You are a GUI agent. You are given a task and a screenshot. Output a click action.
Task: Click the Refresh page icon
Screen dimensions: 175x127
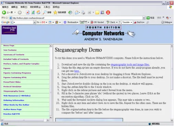[33, 12]
